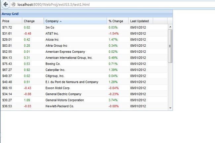Click the $34.14 price cell
This screenshot has width=215, height=143.
click(x=7, y=94)
